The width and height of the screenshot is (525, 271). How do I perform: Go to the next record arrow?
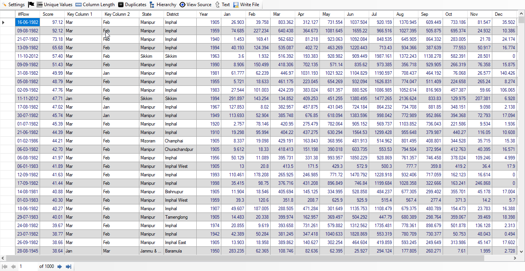[x=60, y=266]
